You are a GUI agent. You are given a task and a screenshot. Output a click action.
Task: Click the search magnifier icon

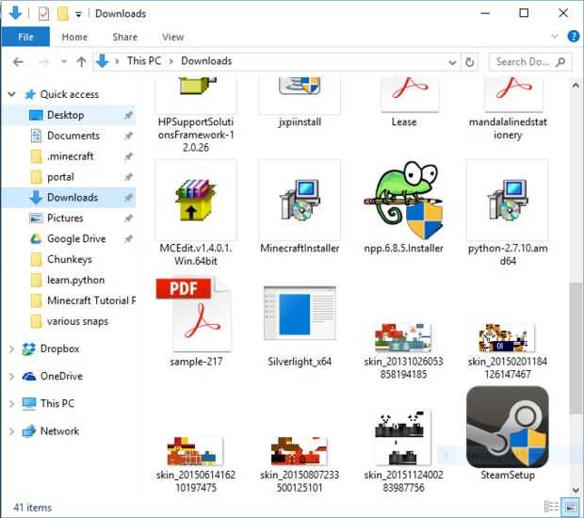pos(560,62)
